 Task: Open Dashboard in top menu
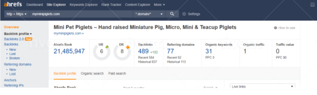(35, 5)
